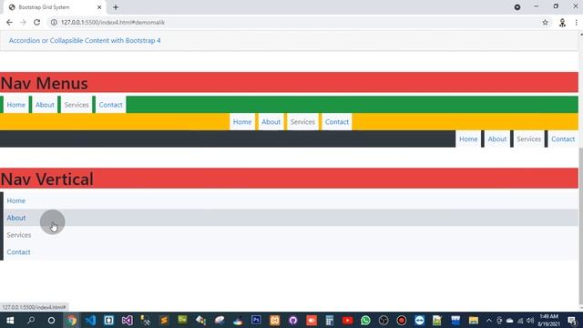Open Photoshop from the taskbar

[x=256, y=320]
